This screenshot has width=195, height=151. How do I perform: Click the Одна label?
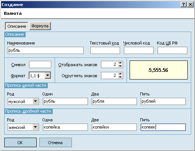(47, 120)
